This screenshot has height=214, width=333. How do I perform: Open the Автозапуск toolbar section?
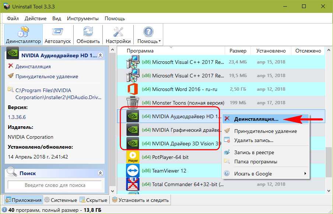[x=57, y=32]
